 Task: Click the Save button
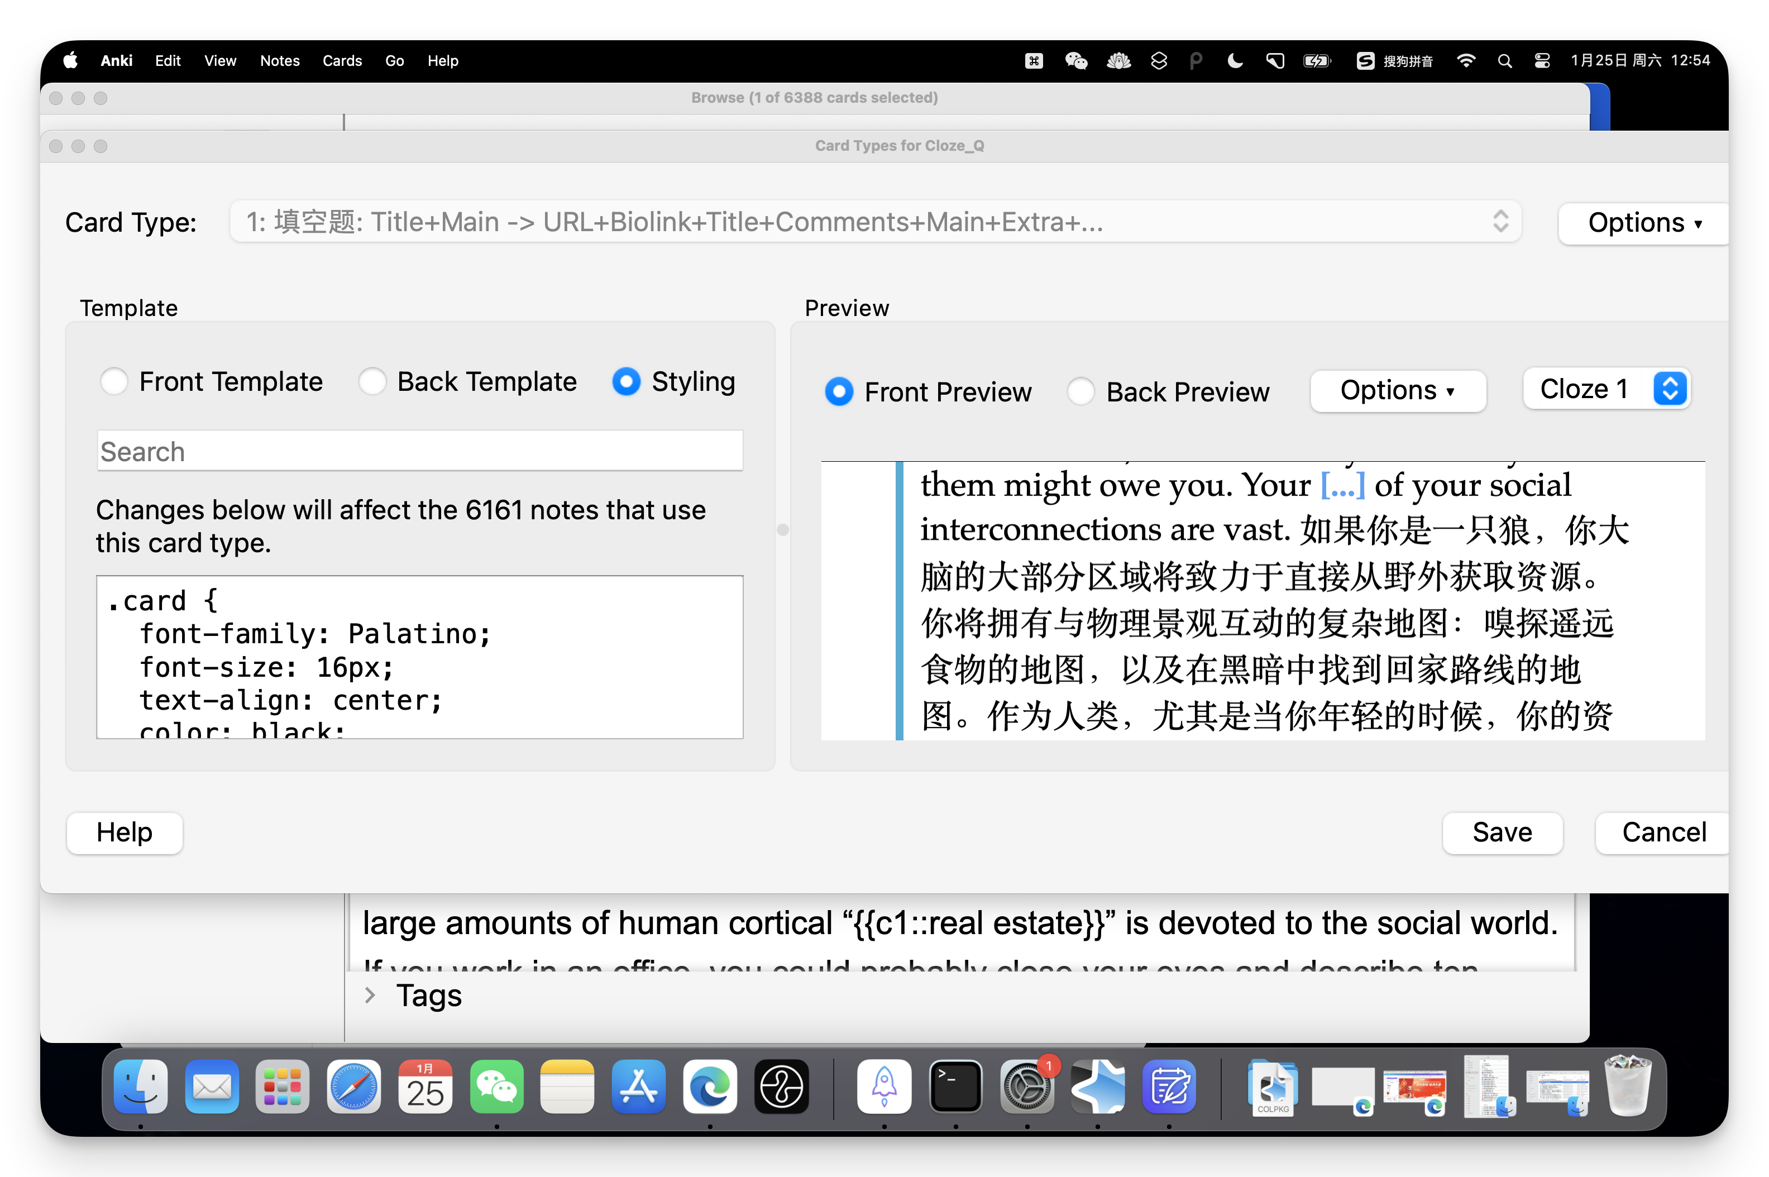coord(1502,832)
